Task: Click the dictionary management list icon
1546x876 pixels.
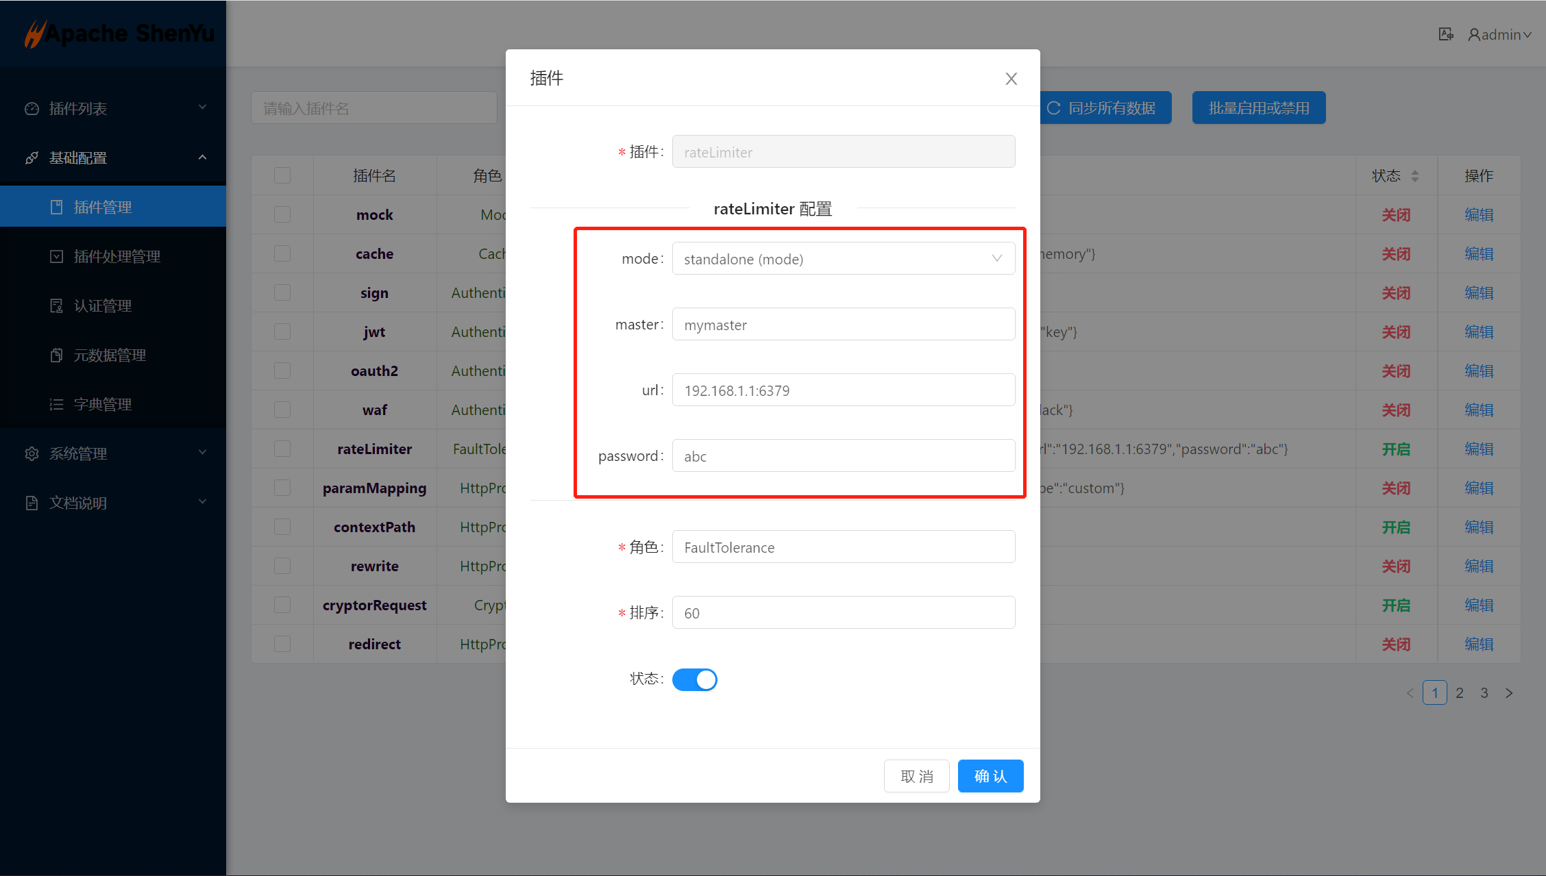Action: pyautogui.click(x=56, y=405)
